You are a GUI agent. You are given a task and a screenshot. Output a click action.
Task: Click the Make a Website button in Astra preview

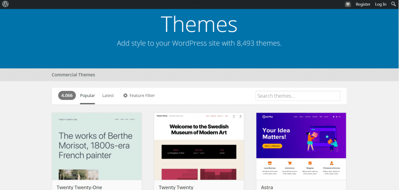click(x=272, y=146)
